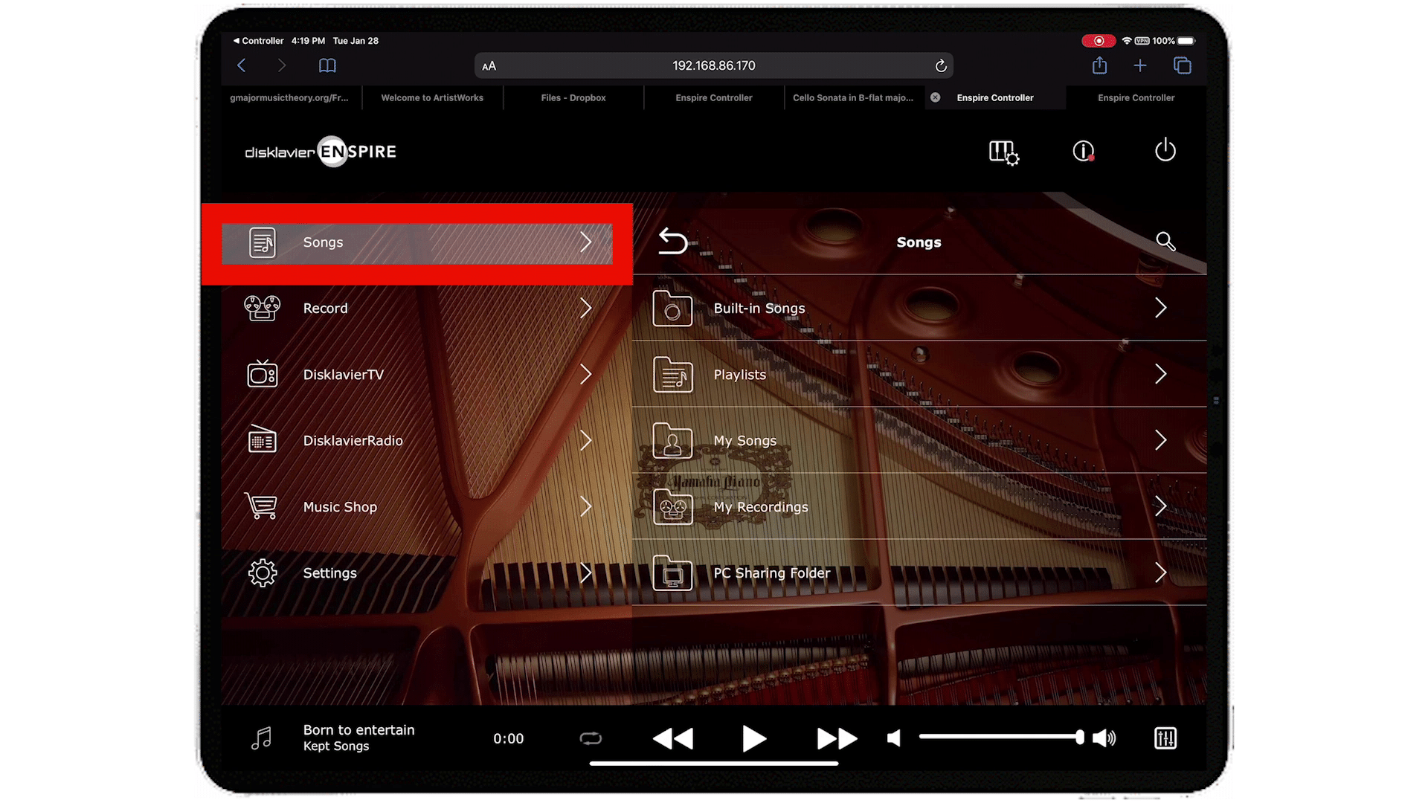Open the Safari bookmarks book icon

(x=327, y=66)
